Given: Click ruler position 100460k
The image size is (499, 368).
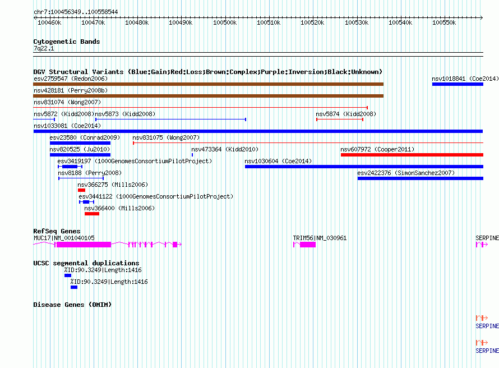Looking at the screenshot, I should pos(49,22).
